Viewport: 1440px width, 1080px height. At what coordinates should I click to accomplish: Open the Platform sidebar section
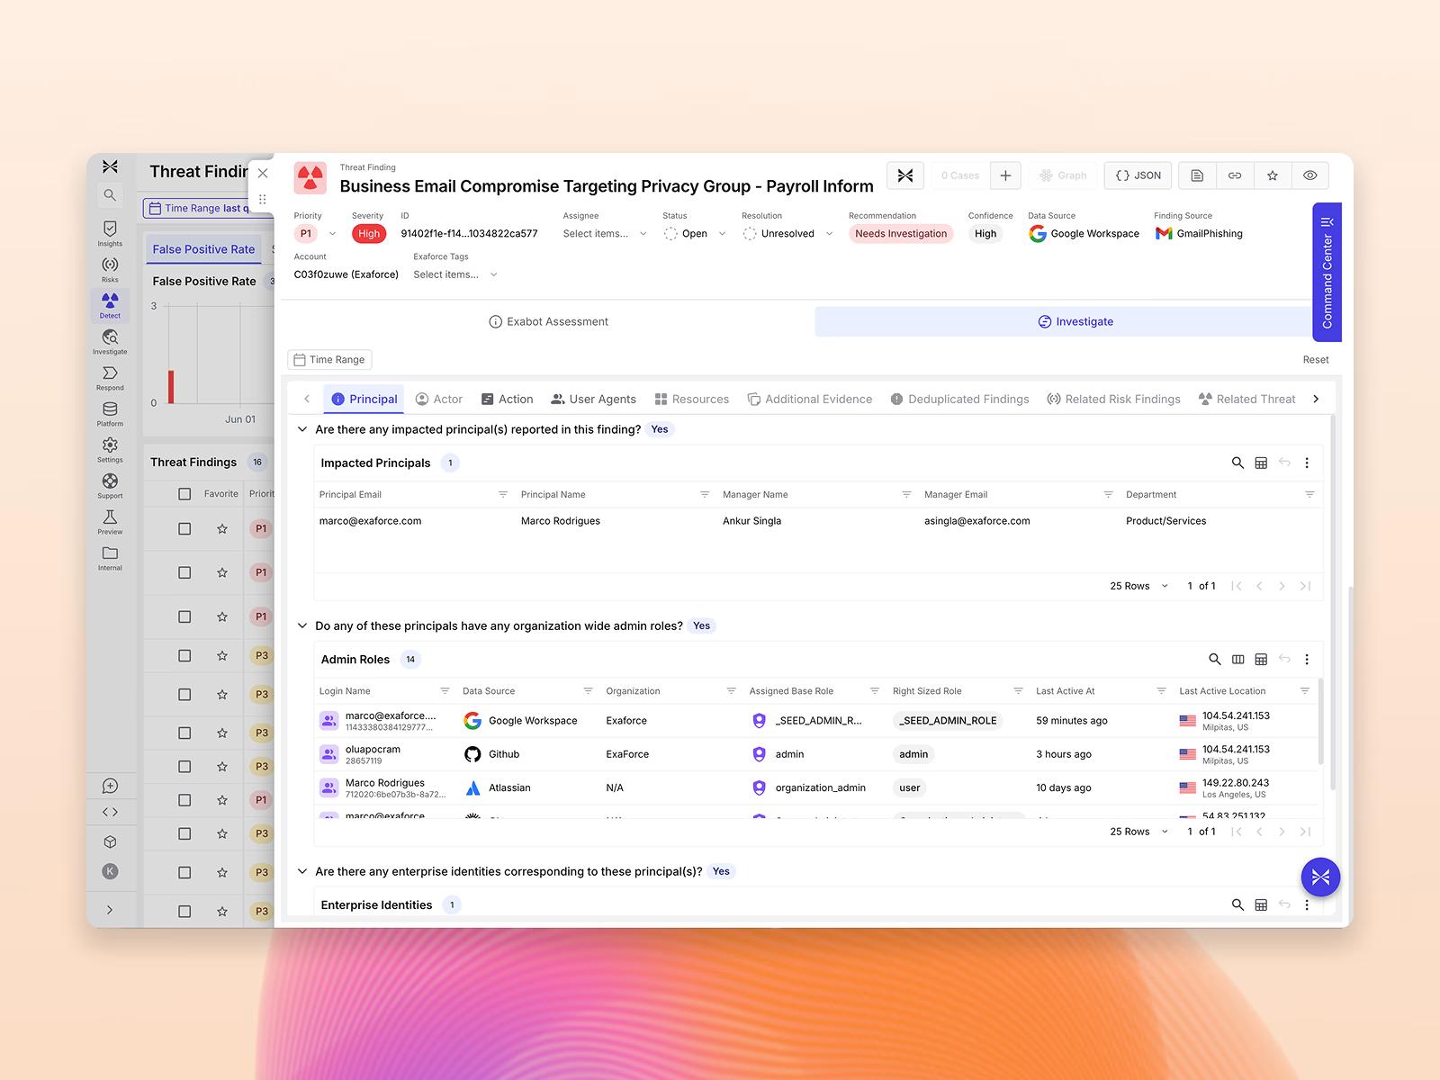(110, 414)
